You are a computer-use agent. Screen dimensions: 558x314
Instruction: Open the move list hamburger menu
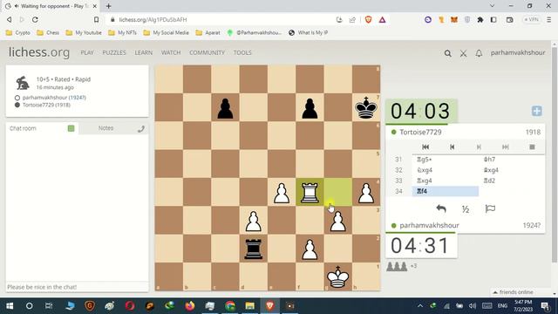(x=532, y=147)
